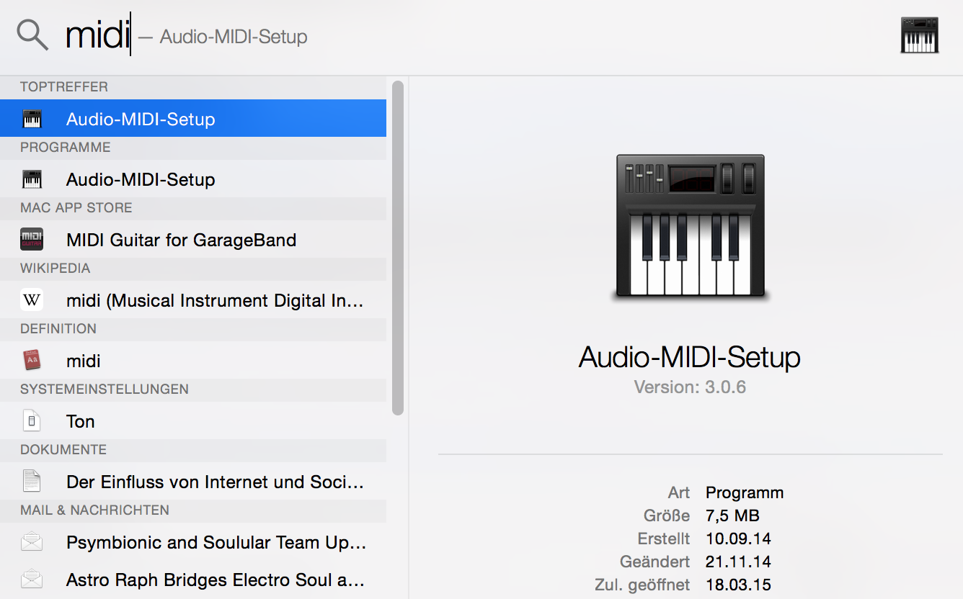Click the MIDI Guitar app icon
The width and height of the screenshot is (963, 599).
32,240
